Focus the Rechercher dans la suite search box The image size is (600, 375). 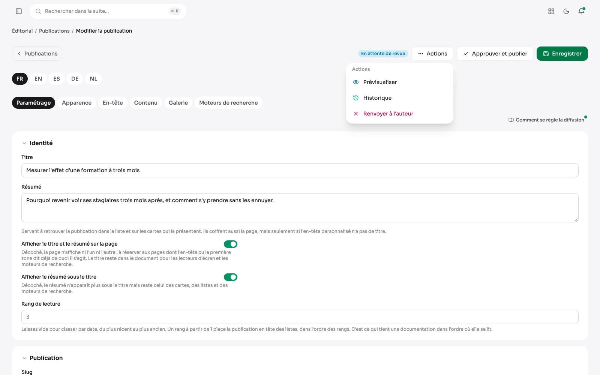[x=108, y=11]
